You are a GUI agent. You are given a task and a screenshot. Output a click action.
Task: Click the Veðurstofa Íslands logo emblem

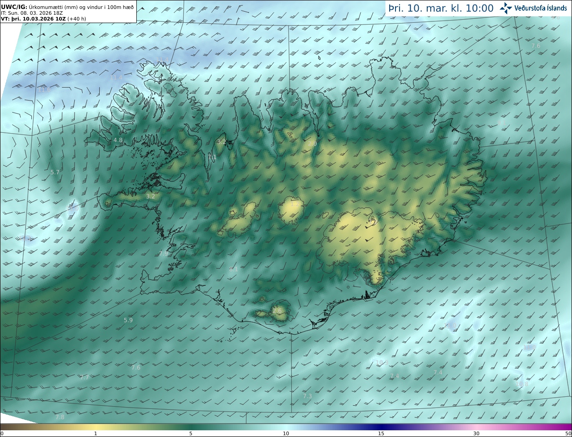click(x=506, y=8)
